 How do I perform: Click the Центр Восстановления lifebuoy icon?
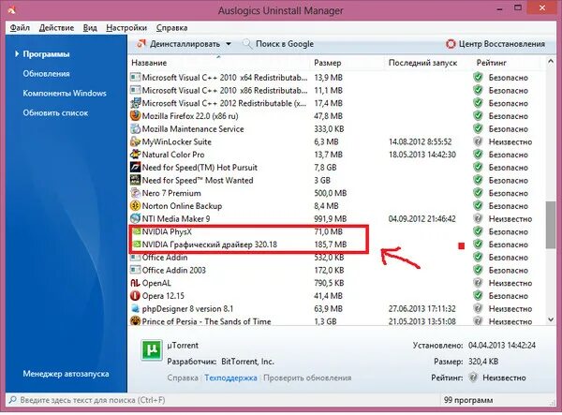[451, 44]
